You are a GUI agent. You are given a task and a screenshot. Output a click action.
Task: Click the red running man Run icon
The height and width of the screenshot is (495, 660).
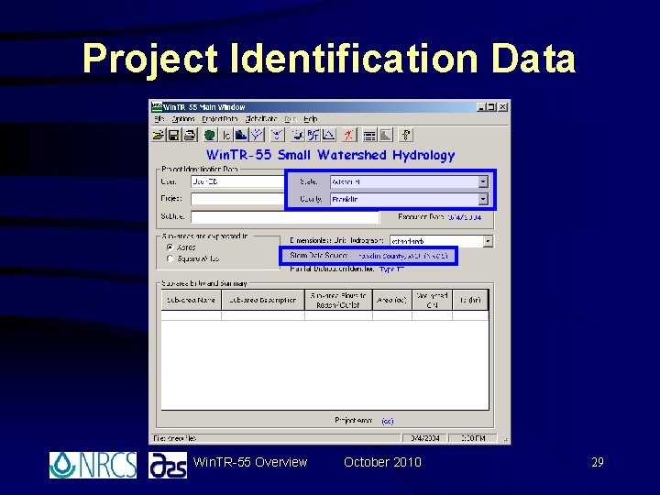click(349, 135)
